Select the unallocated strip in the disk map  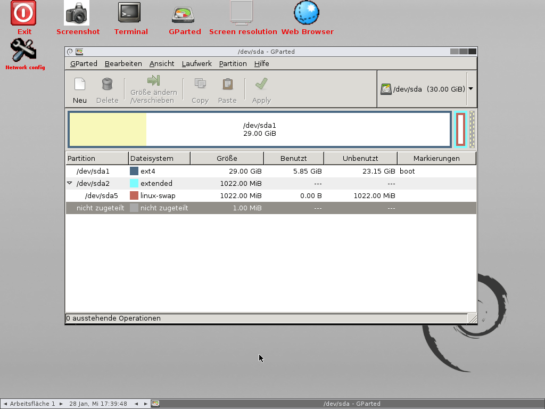tap(472, 129)
